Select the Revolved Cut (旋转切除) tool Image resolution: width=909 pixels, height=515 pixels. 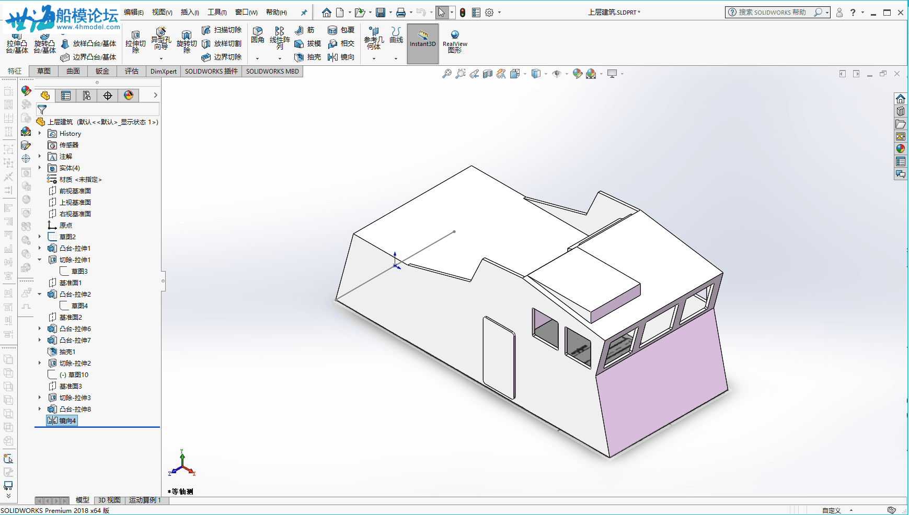187,41
